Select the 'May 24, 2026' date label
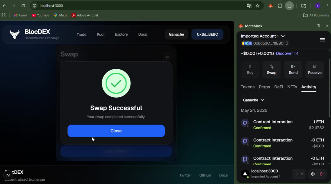331x184 pixels. 254,110
